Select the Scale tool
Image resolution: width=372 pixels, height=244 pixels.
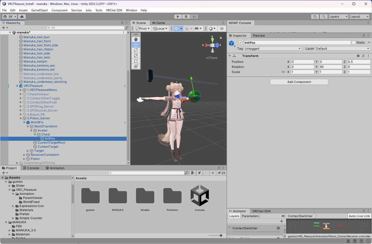pyautogui.click(x=136, y=56)
